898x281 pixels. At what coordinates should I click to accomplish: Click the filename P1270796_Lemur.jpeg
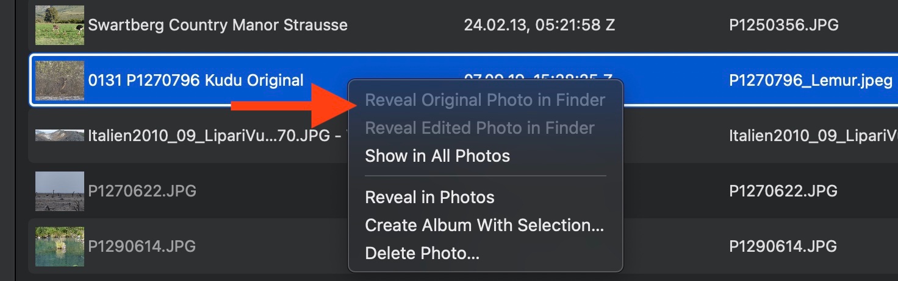811,80
